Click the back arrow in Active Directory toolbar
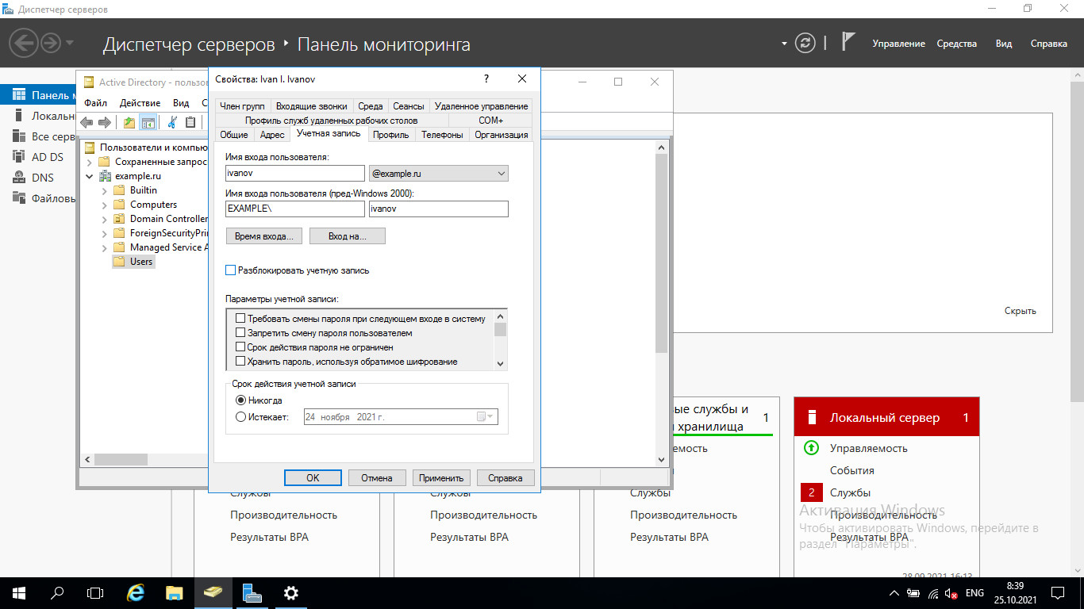Viewport: 1084px width, 609px height. pyautogui.click(x=86, y=122)
